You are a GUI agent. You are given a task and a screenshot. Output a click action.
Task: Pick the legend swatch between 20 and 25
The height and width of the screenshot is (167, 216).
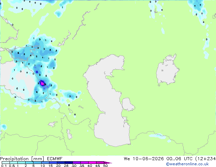tap(61, 163)
